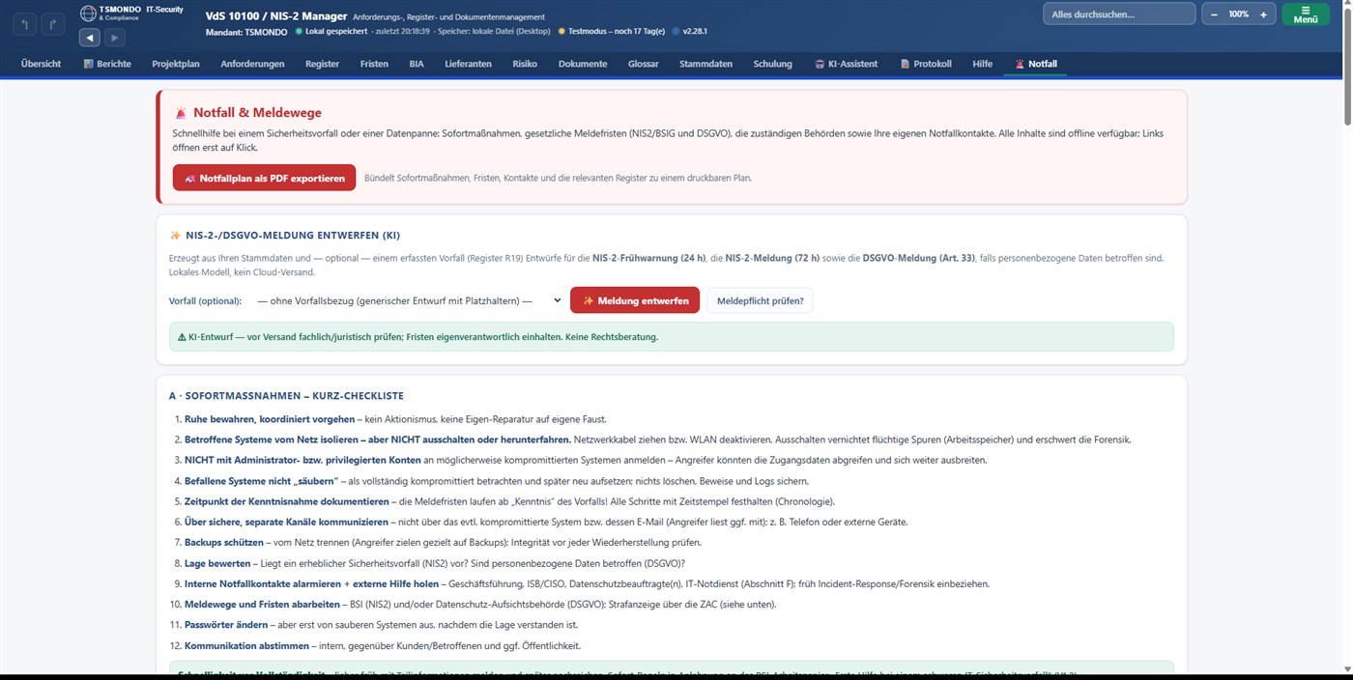This screenshot has height=680, width=1353.
Task: Switch to the Anforderungen tab
Action: point(252,64)
